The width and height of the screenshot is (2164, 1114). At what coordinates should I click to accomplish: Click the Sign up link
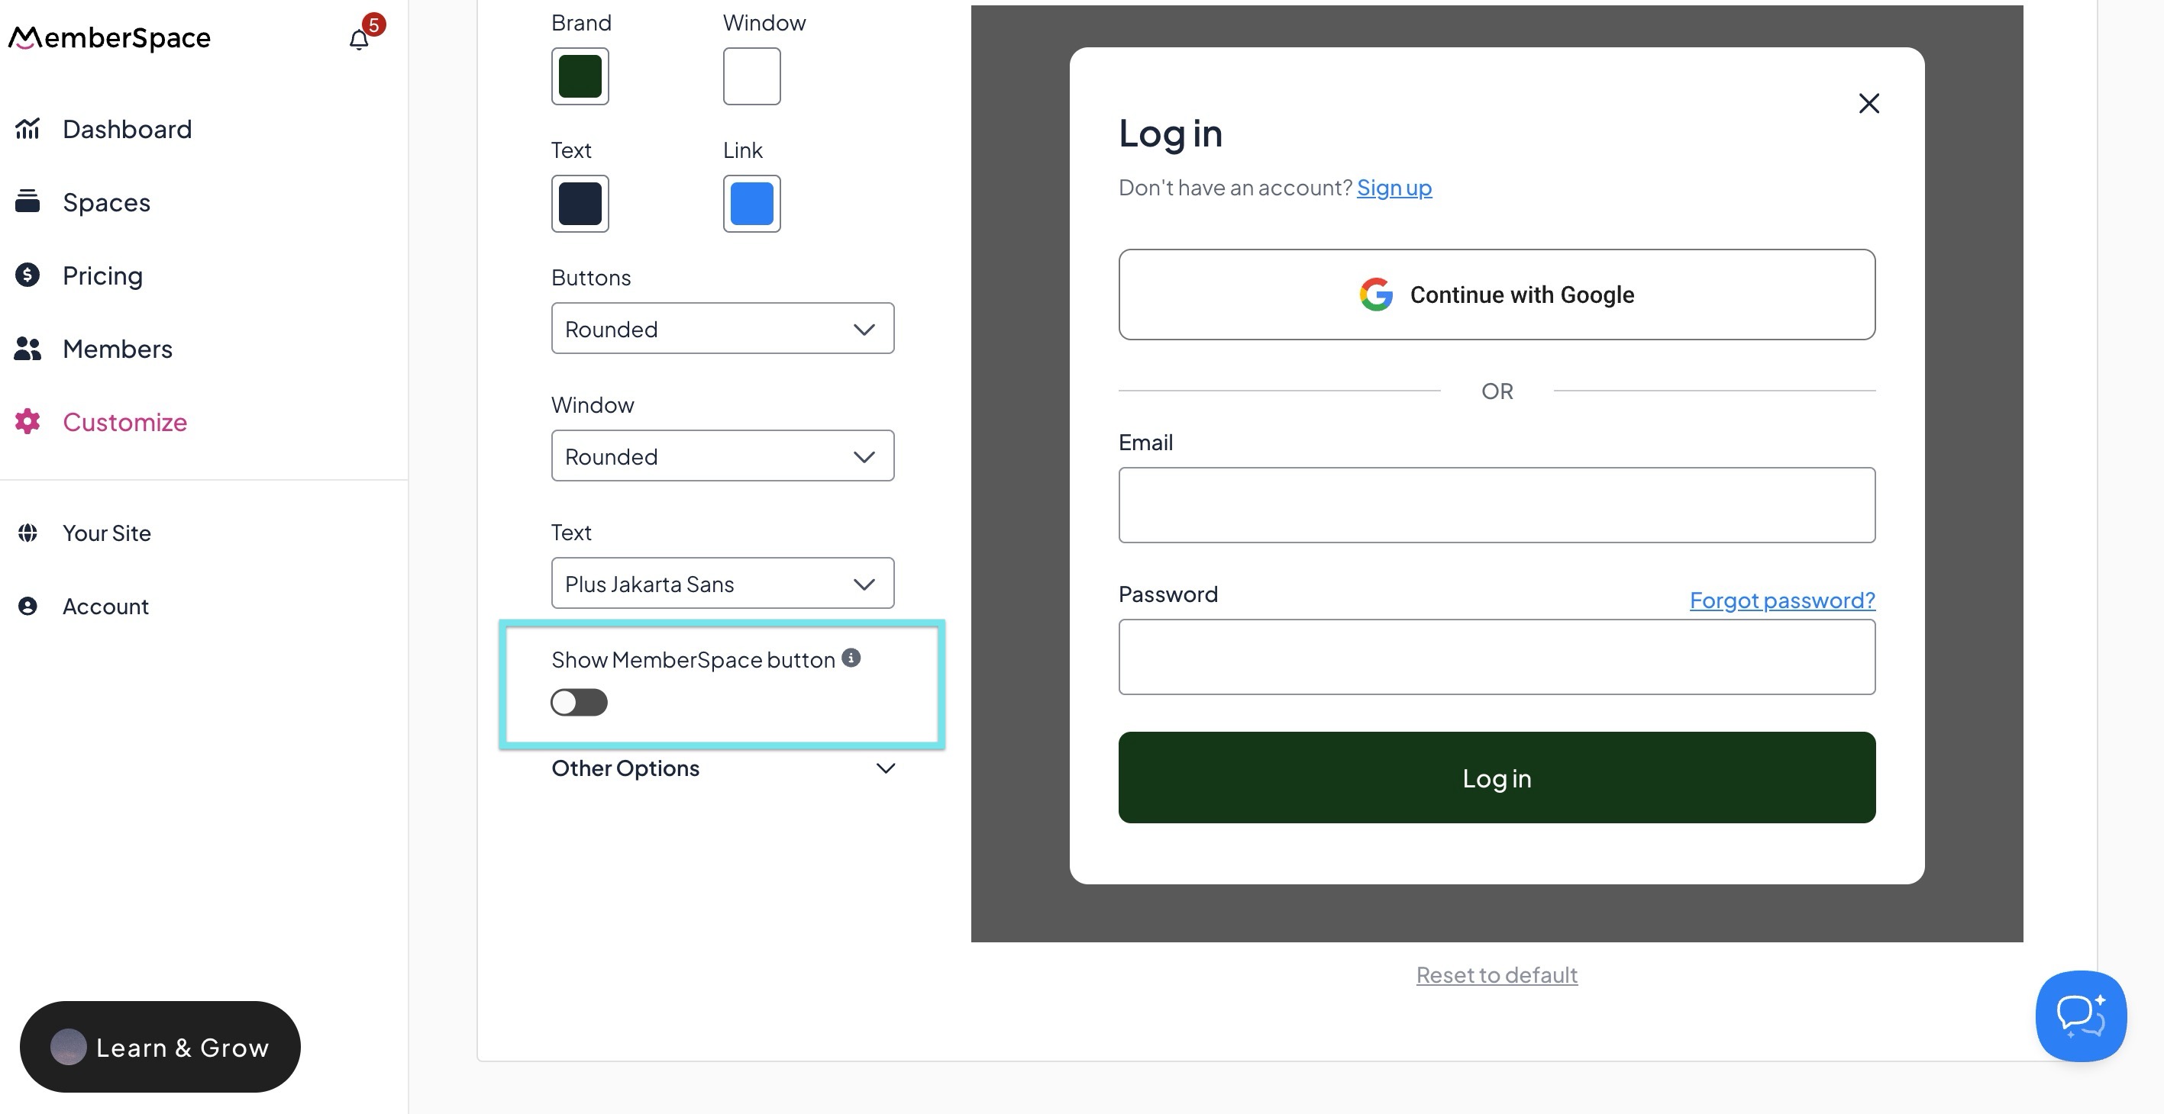[x=1394, y=187]
